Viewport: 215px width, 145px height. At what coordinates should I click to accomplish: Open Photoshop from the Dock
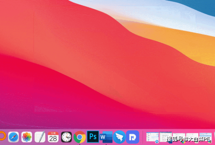93,137
